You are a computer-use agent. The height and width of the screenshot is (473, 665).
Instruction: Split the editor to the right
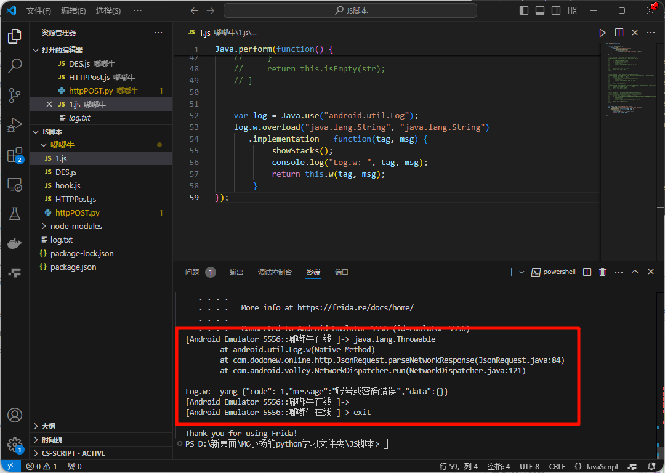pos(619,33)
